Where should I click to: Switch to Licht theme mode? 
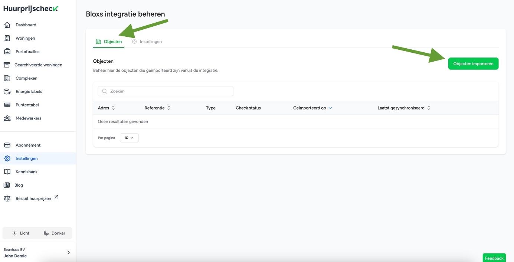pyautogui.click(x=21, y=233)
